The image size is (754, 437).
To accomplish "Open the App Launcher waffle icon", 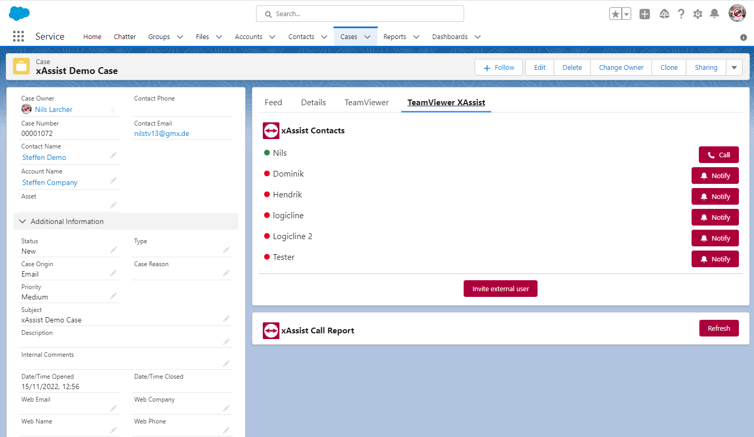I will coord(18,36).
